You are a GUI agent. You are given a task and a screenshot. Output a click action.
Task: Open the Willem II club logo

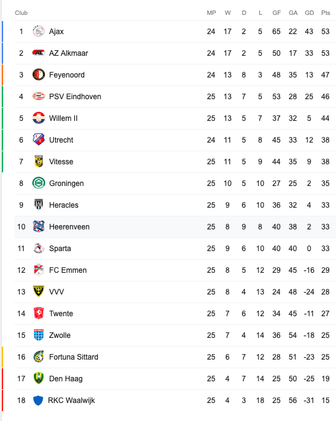pyautogui.click(x=38, y=118)
